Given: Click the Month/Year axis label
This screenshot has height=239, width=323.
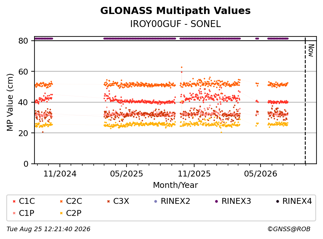Looking at the screenshot, I should 175,185.
